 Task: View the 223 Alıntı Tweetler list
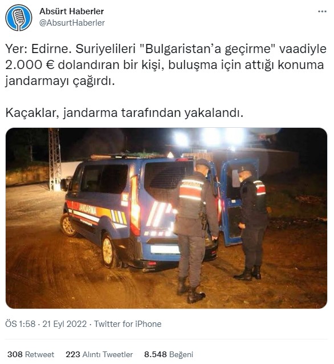pos(99,354)
